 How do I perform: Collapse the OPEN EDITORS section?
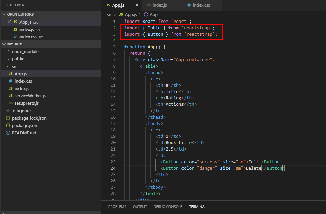pyautogui.click(x=4, y=14)
